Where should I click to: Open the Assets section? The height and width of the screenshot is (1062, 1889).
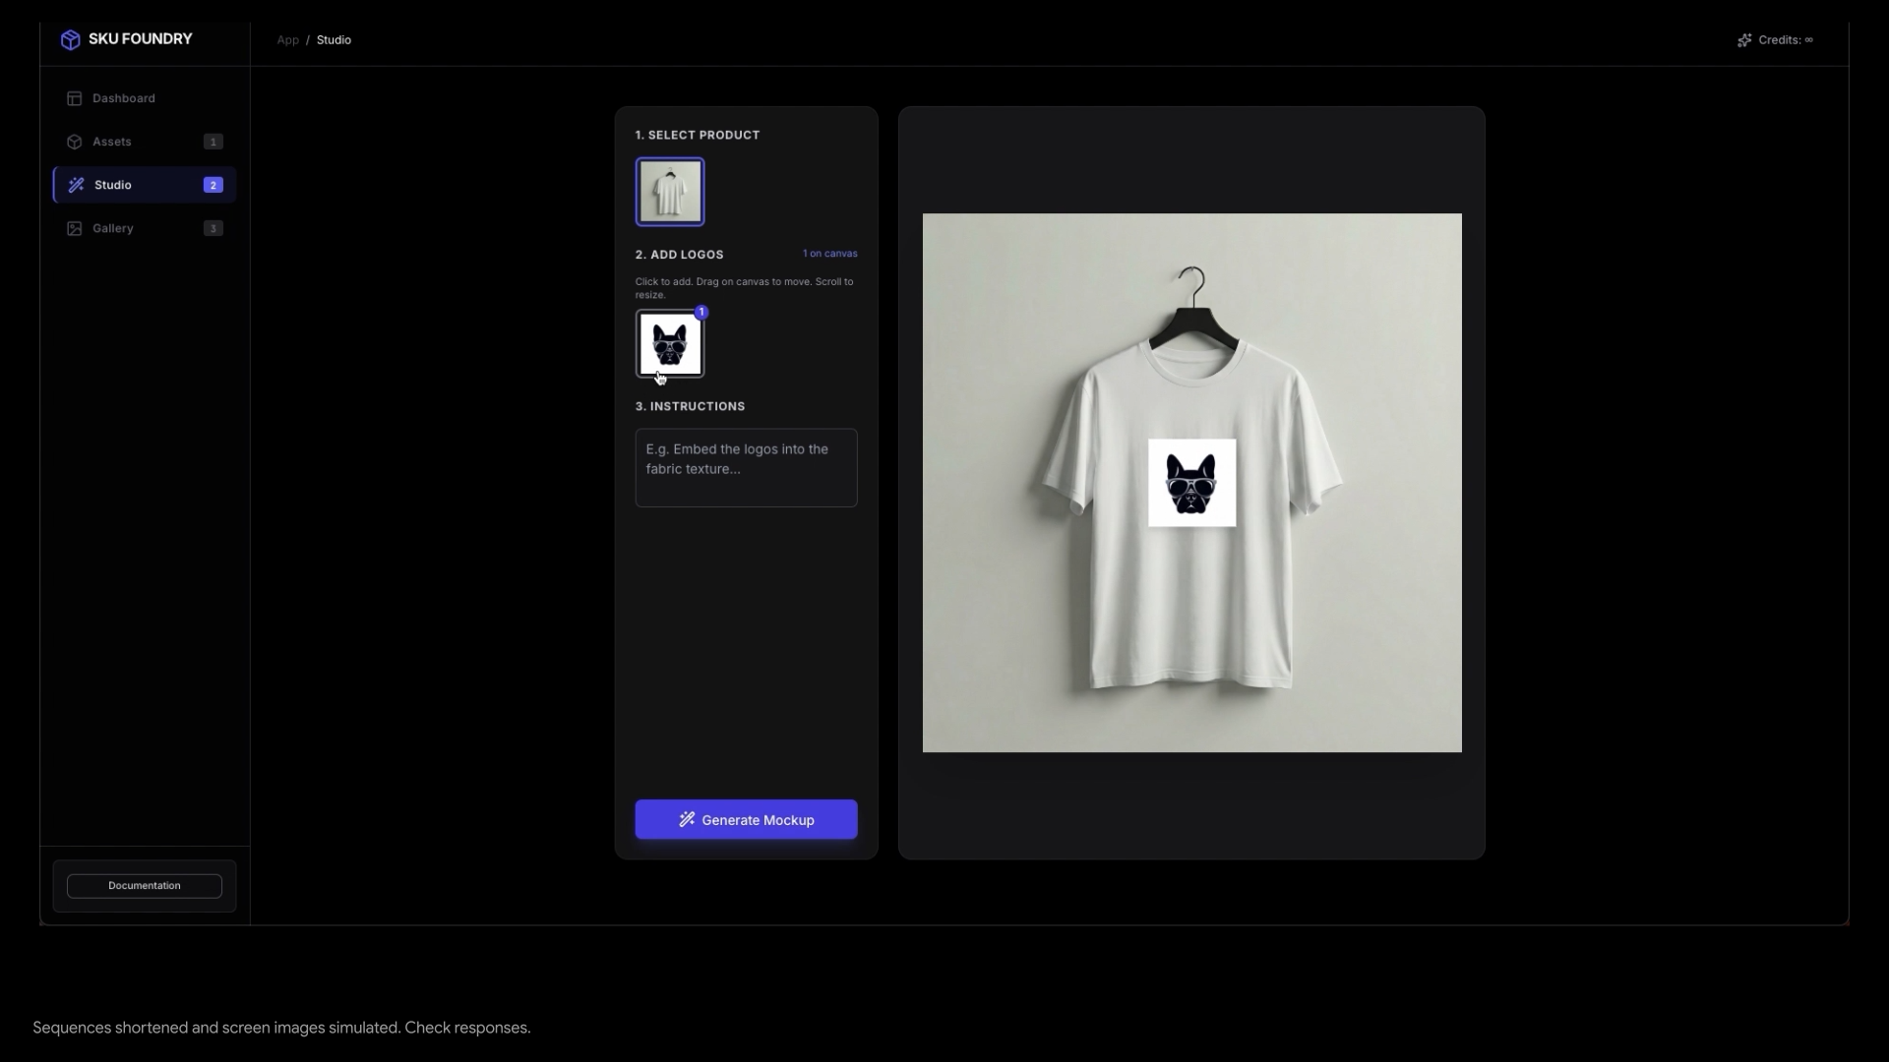pyautogui.click(x=112, y=142)
